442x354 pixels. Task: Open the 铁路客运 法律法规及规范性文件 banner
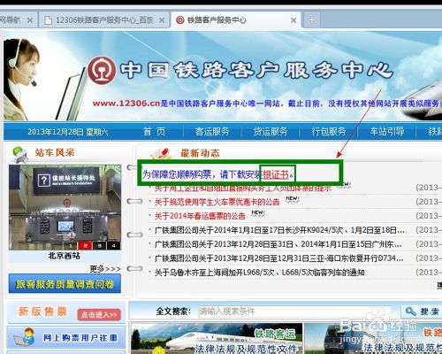pyautogui.click(x=217, y=338)
